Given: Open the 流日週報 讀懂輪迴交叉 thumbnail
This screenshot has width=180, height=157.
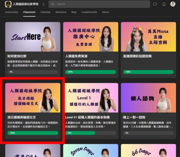Looking at the screenshot, I should pos(33,98).
